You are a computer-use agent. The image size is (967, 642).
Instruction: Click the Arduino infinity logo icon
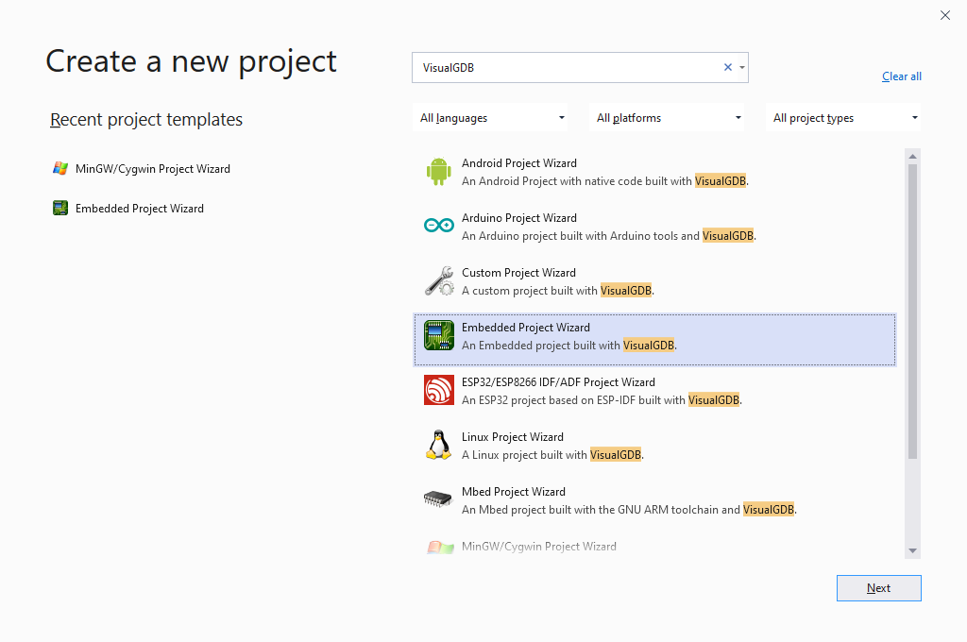click(438, 226)
